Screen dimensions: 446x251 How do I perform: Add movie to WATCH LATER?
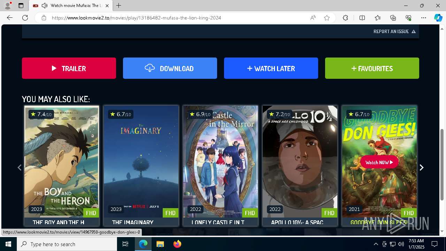point(271,68)
